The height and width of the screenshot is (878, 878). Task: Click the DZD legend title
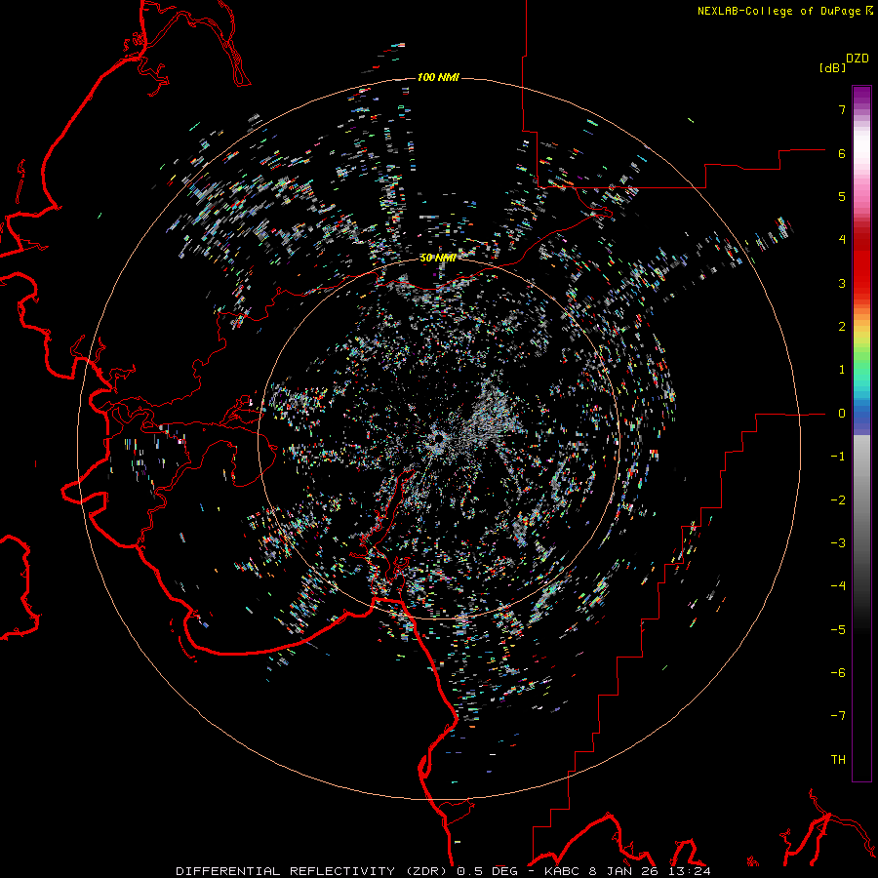pyautogui.click(x=858, y=59)
